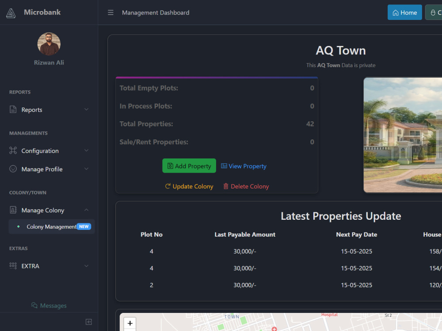Click the Next Pay Date column header

357,234
